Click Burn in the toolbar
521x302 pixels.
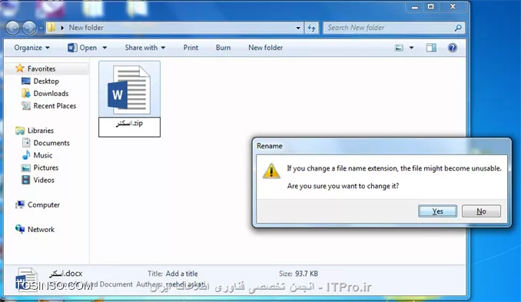point(223,48)
